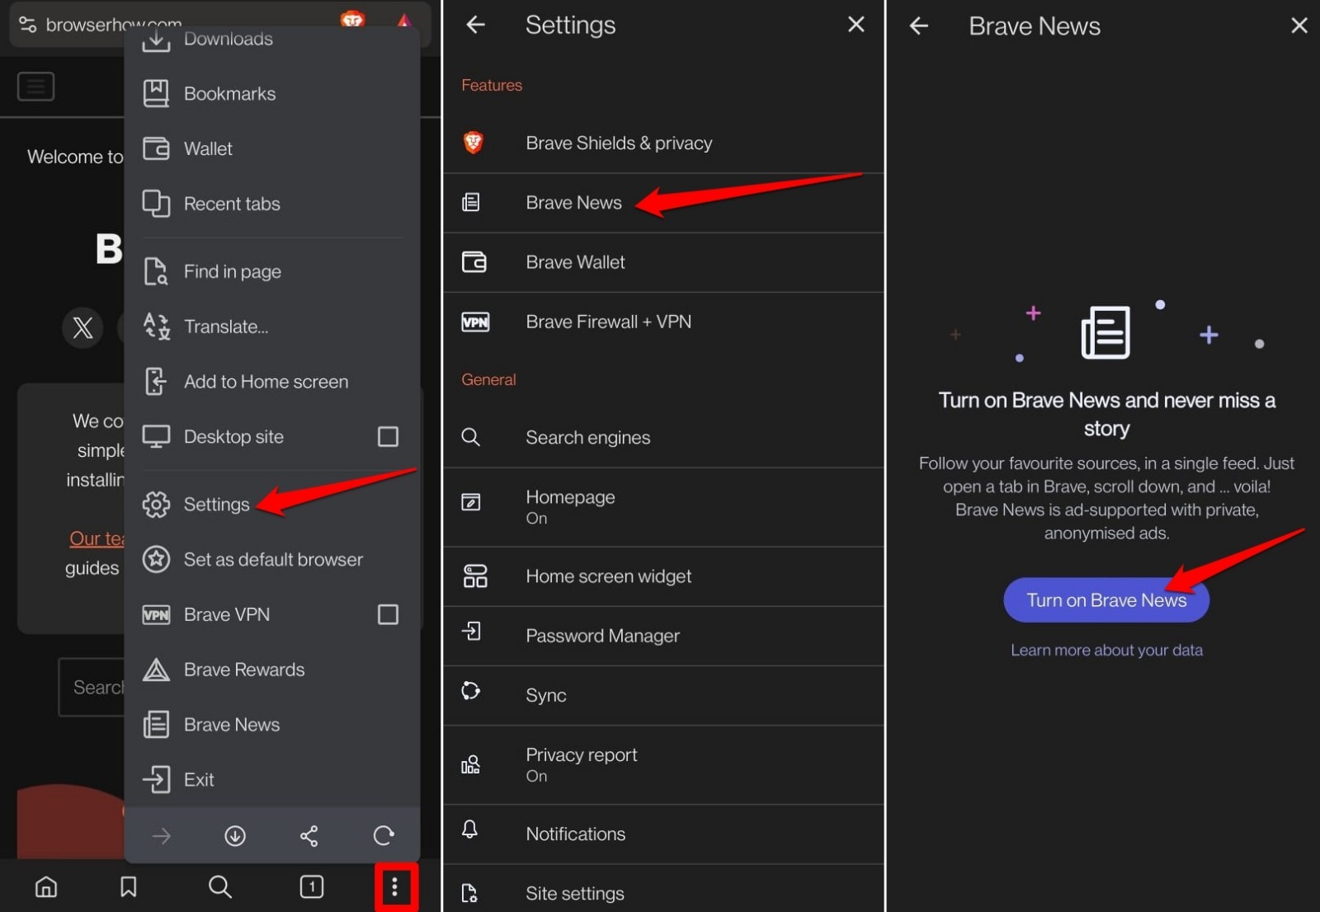This screenshot has width=1320, height=912.
Task: Open Brave News from the browser menu
Action: point(271,725)
